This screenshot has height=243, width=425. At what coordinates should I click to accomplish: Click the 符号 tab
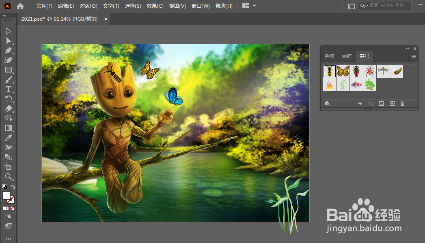click(x=364, y=56)
